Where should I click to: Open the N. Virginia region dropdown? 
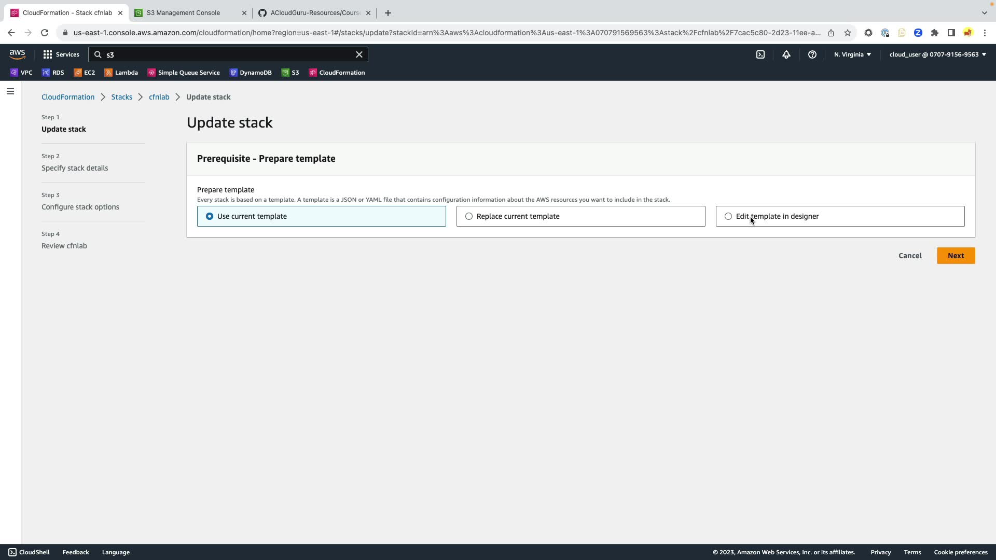[x=852, y=54]
